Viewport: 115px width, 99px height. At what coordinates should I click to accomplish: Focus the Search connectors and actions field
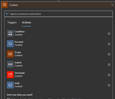(x=59, y=14)
